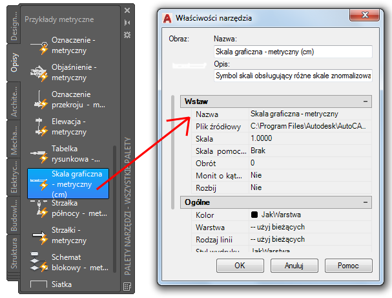The image size is (392, 298).
Task: Select the Objaśnienie - metryczny tool icon
Action: [39, 73]
